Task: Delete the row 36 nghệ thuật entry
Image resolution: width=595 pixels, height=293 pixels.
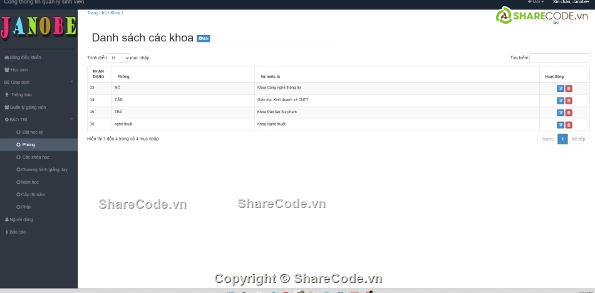Action: 569,125
